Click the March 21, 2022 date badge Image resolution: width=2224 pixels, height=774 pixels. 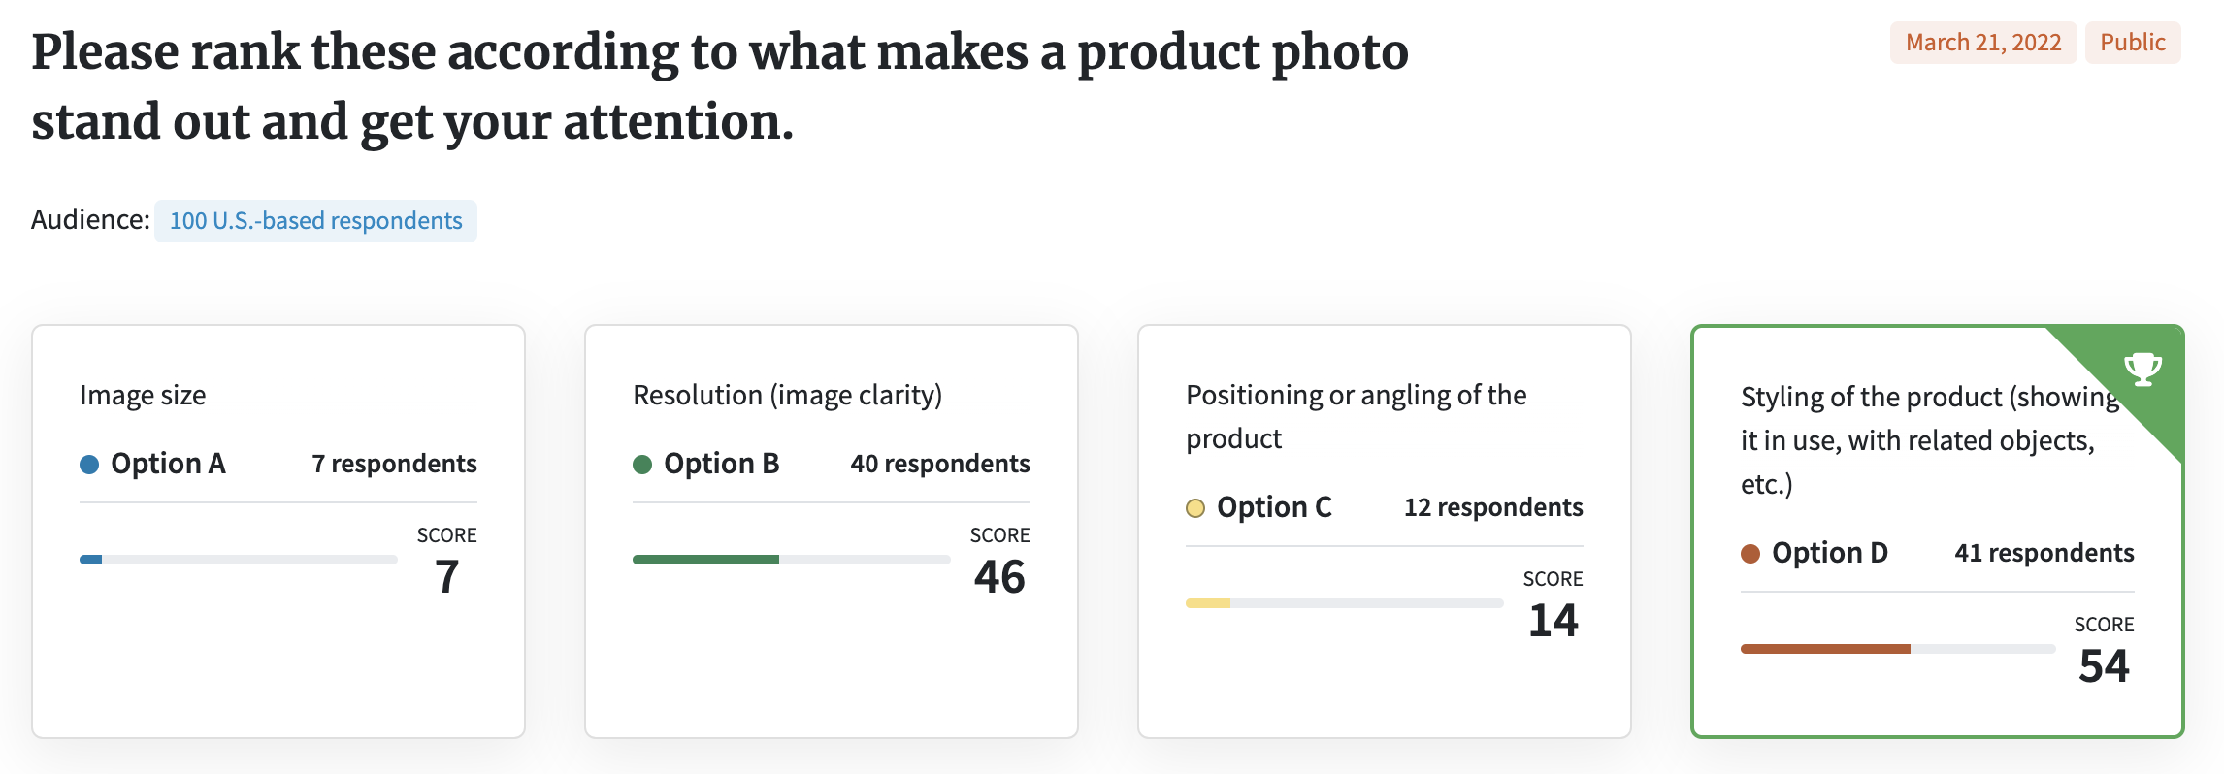click(x=1983, y=43)
